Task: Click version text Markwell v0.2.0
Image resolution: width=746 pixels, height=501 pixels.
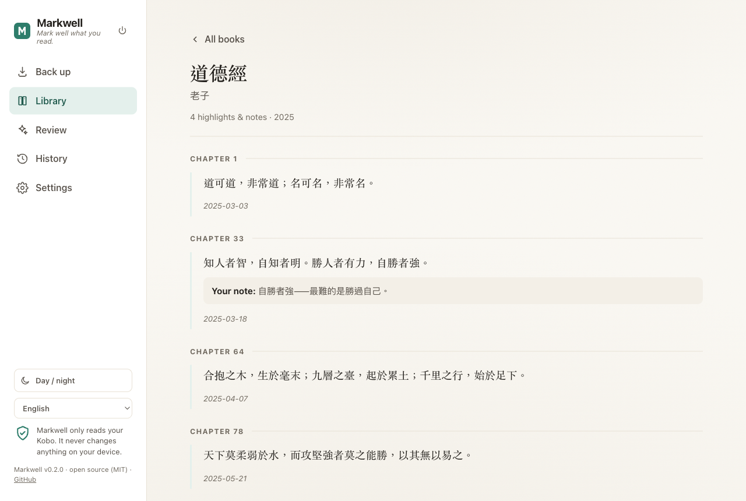Action: click(x=40, y=470)
